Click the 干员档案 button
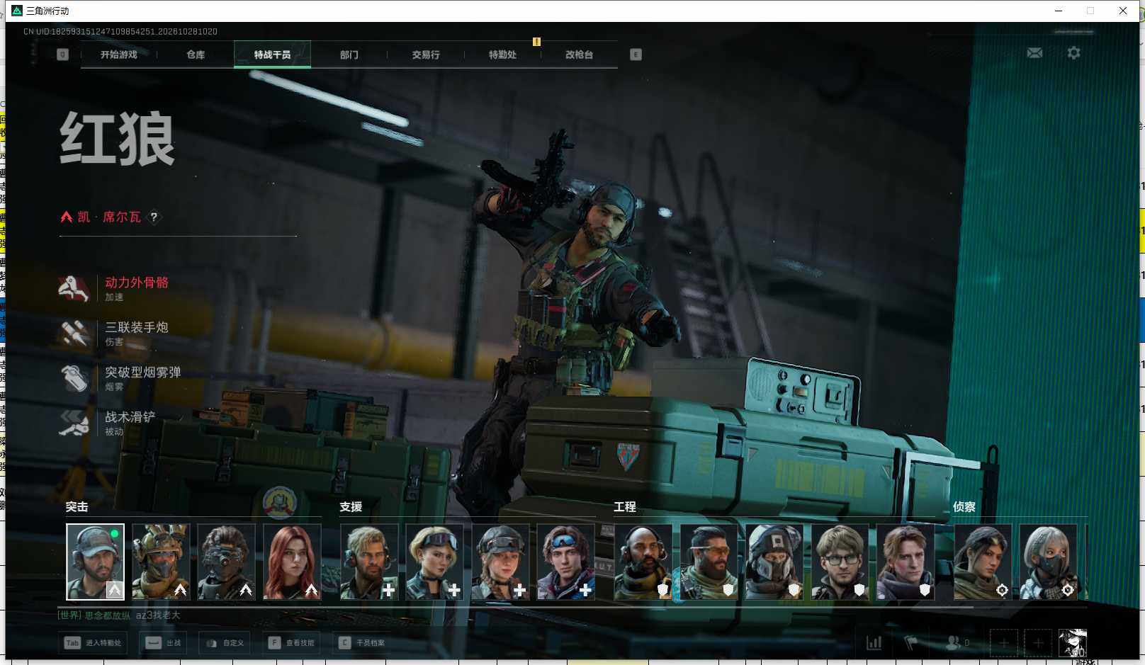The height and width of the screenshot is (665, 1145). (363, 643)
